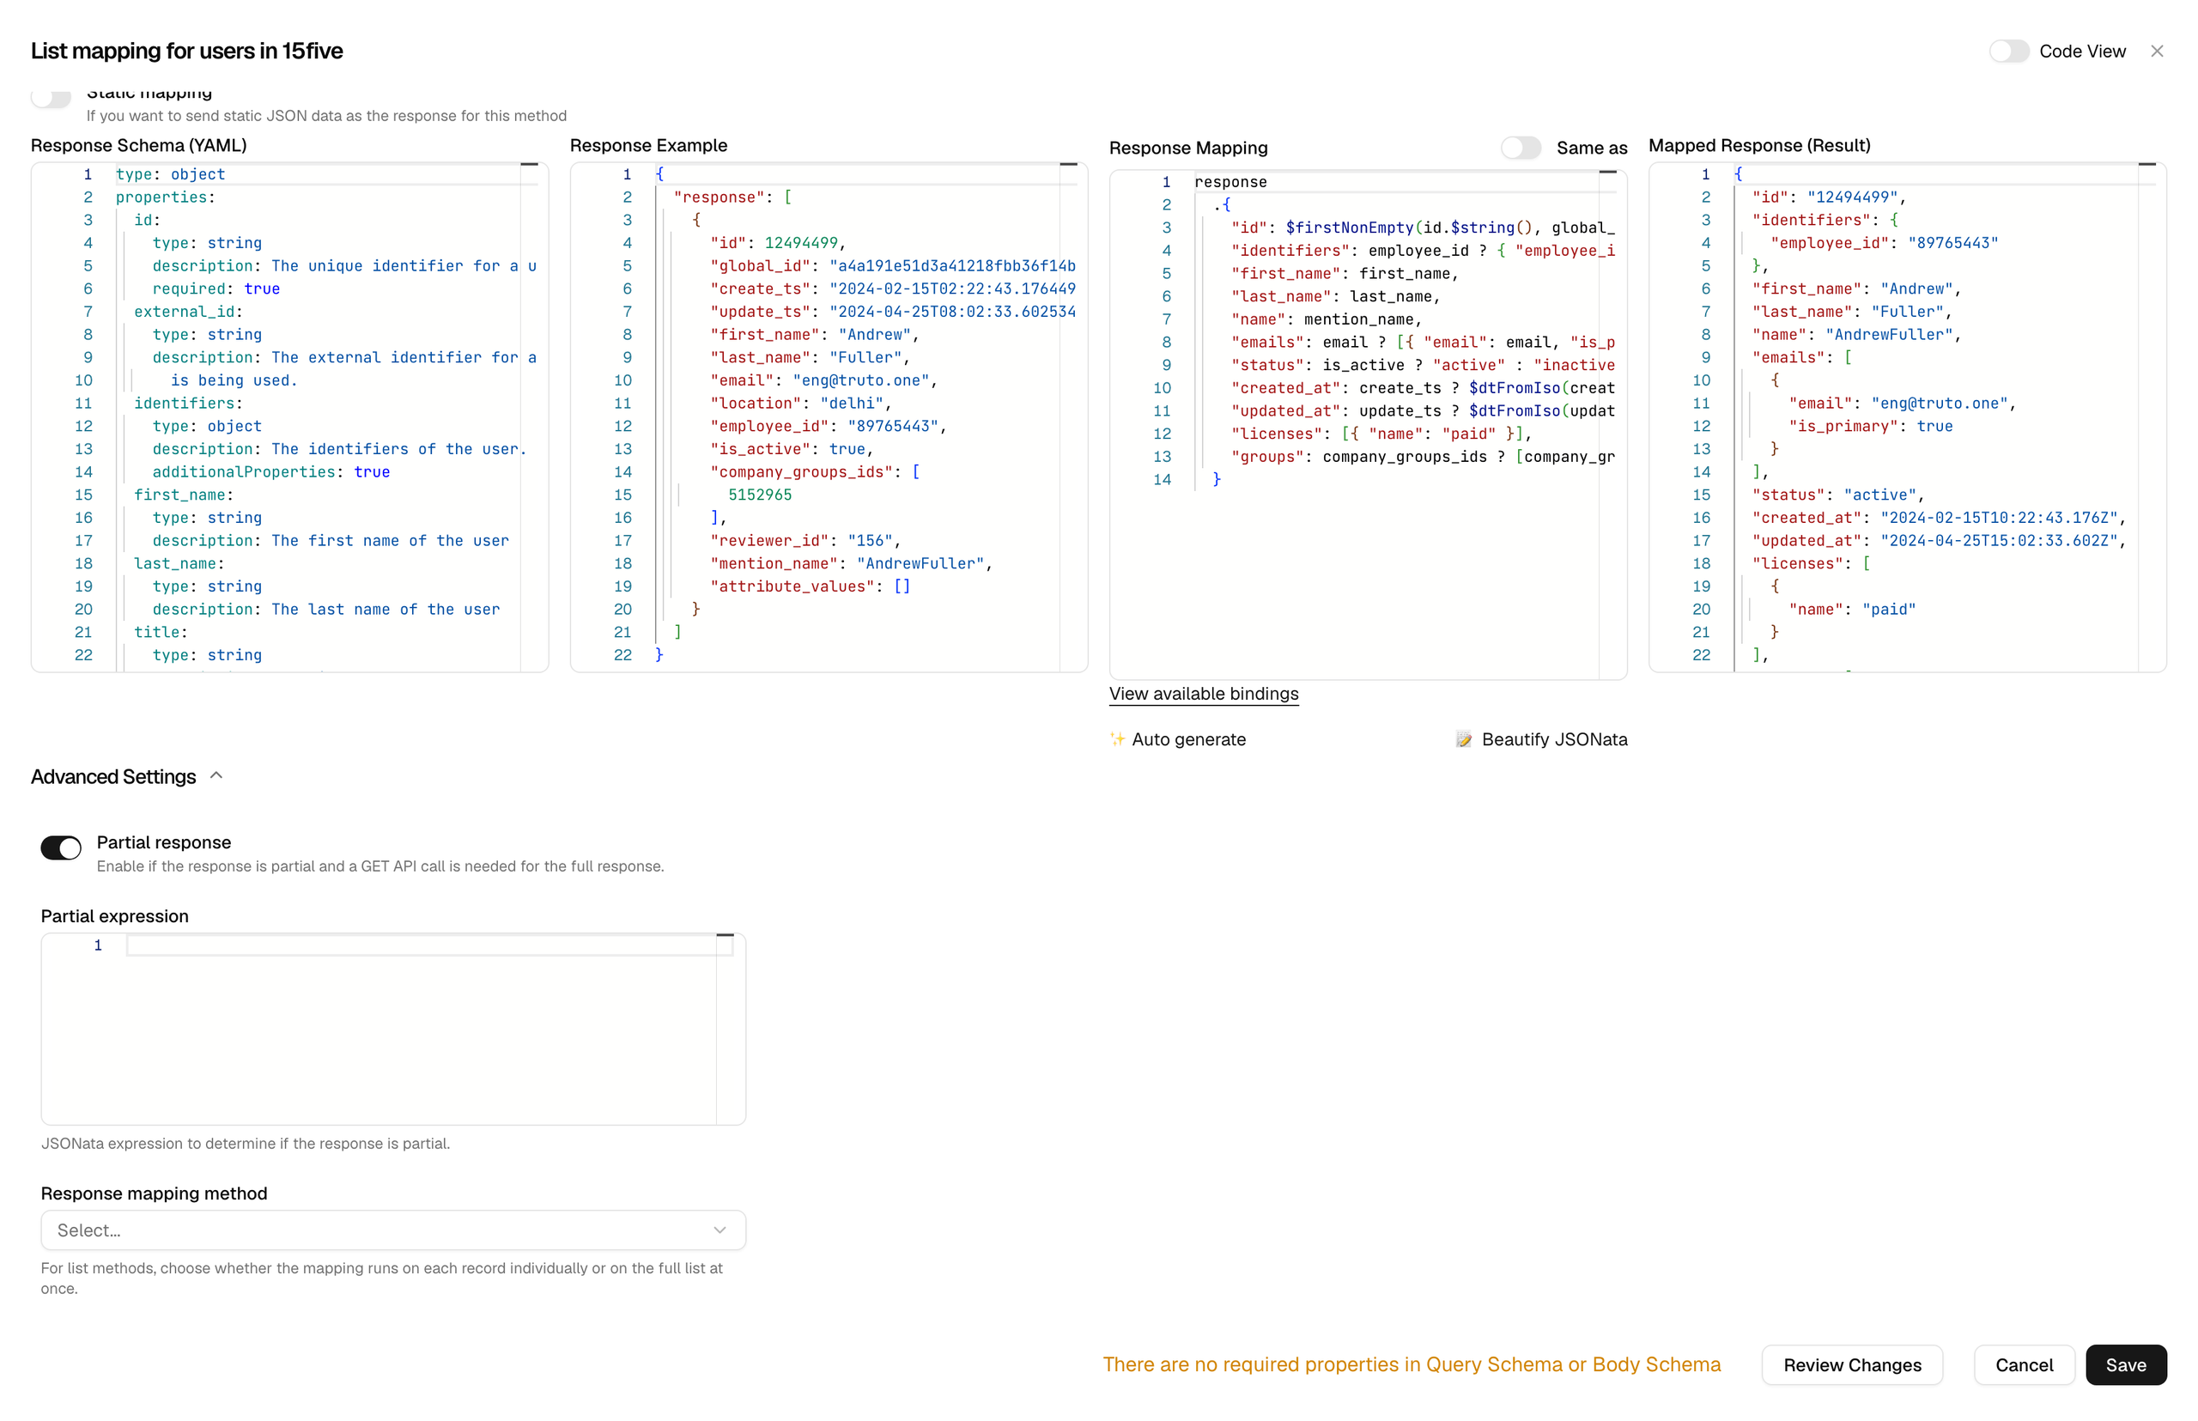Toggle the Code View switch
The height and width of the screenshot is (1421, 2198).
[x=2009, y=52]
